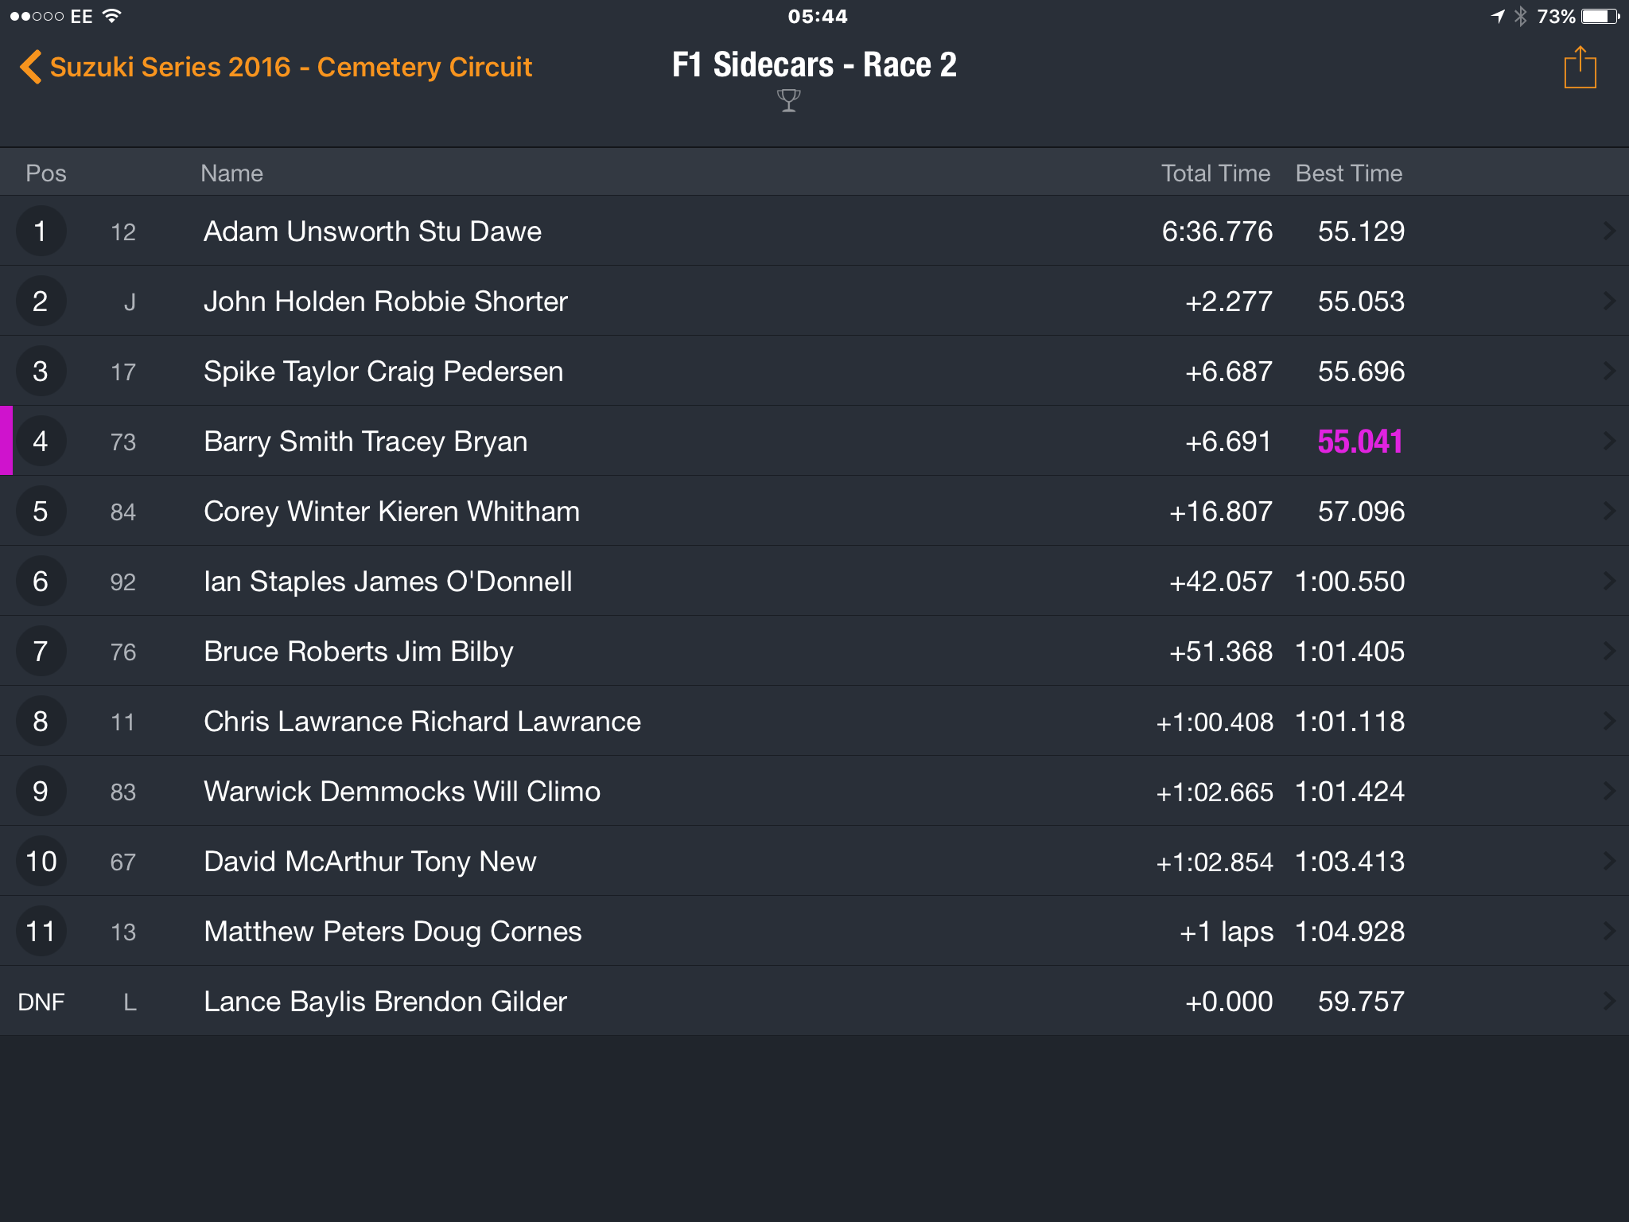1629x1222 pixels.
Task: Tap the share icon at top right
Action: pyautogui.click(x=1580, y=68)
